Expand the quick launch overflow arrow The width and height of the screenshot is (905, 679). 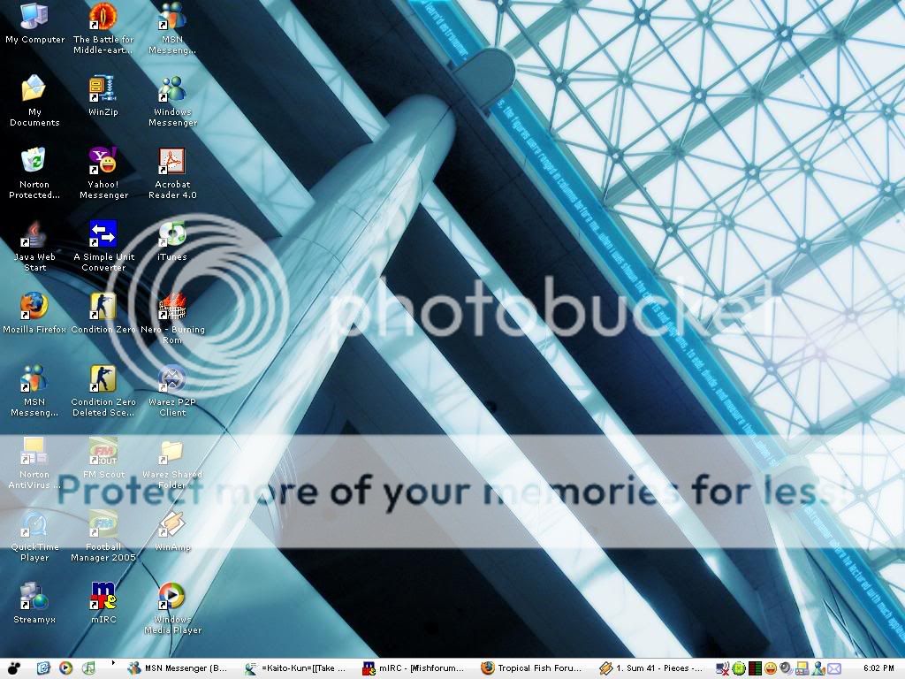click(x=112, y=662)
